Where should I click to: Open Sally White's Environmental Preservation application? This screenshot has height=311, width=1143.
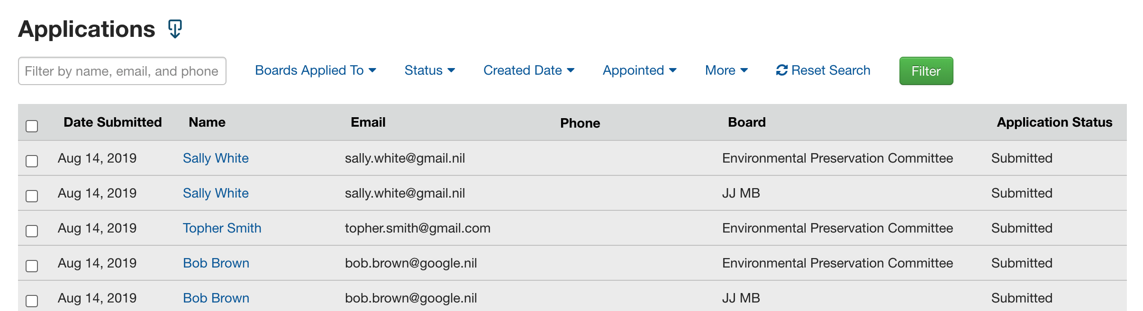coord(216,158)
